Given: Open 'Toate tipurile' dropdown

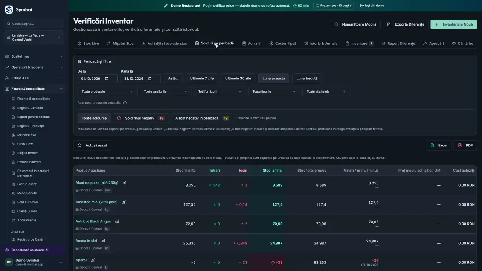Looking at the screenshot, I should pyautogui.click(x=274, y=91).
